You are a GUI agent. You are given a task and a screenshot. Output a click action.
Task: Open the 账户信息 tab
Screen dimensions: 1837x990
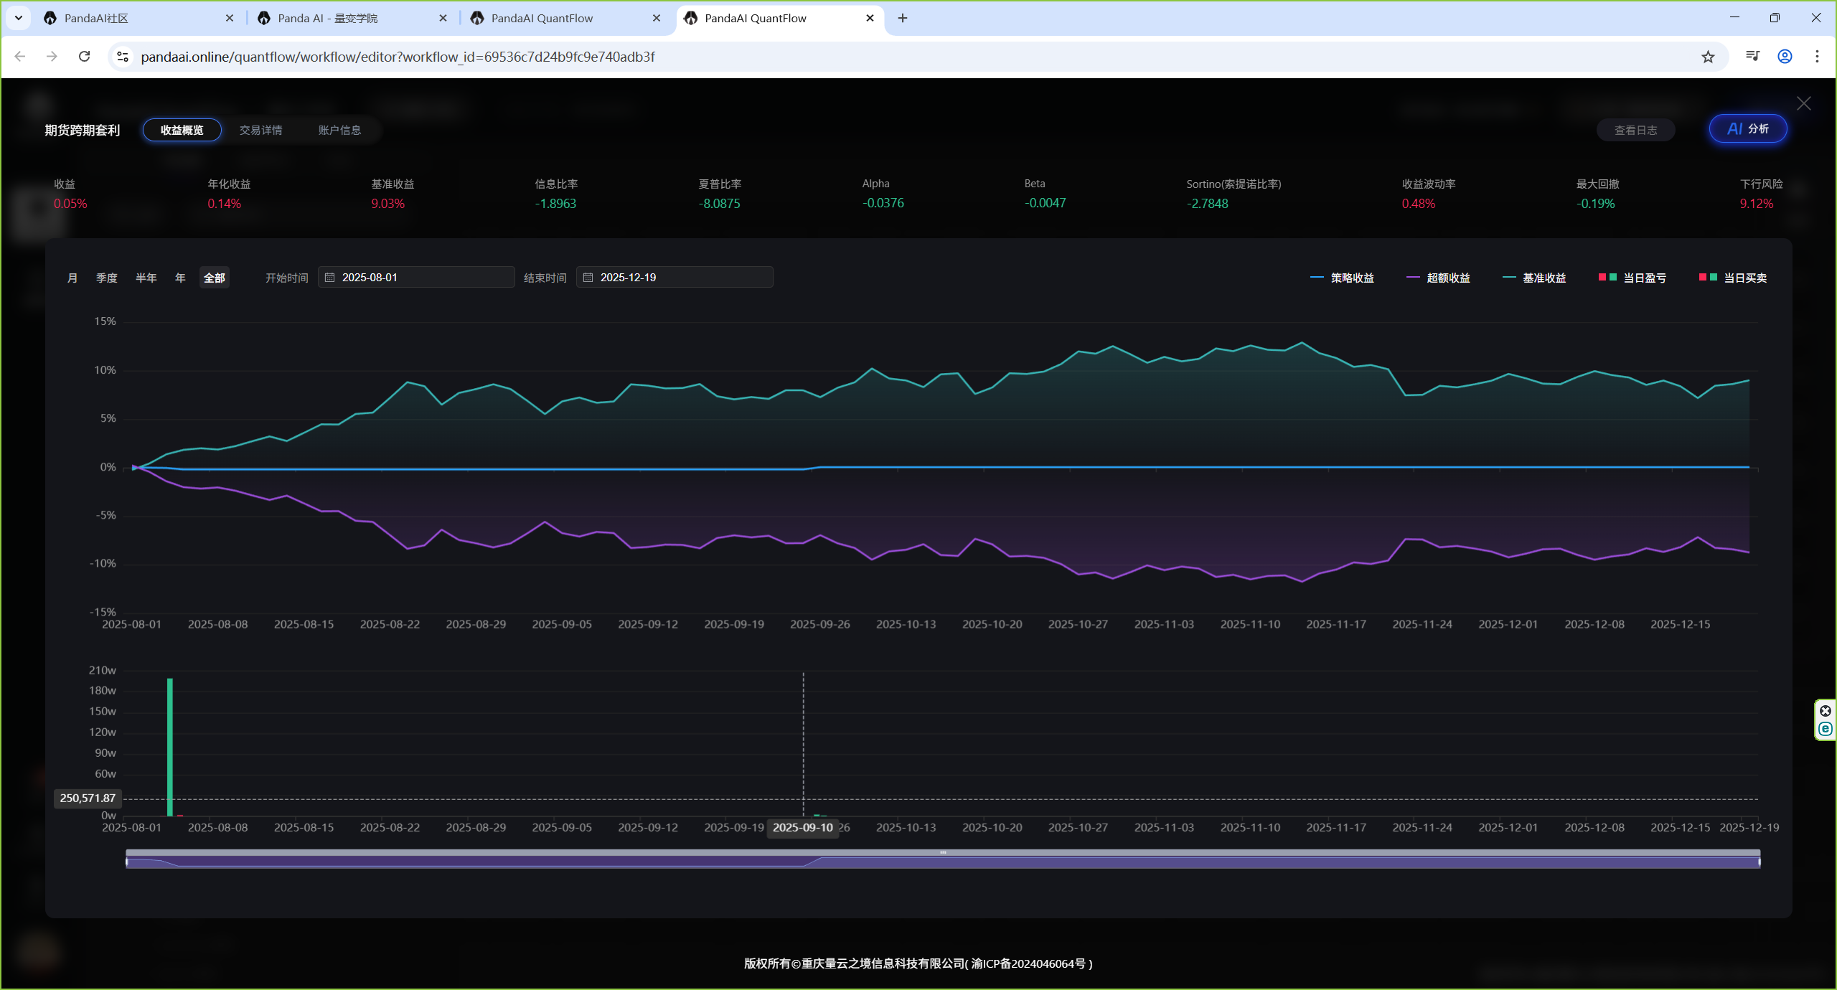(339, 130)
